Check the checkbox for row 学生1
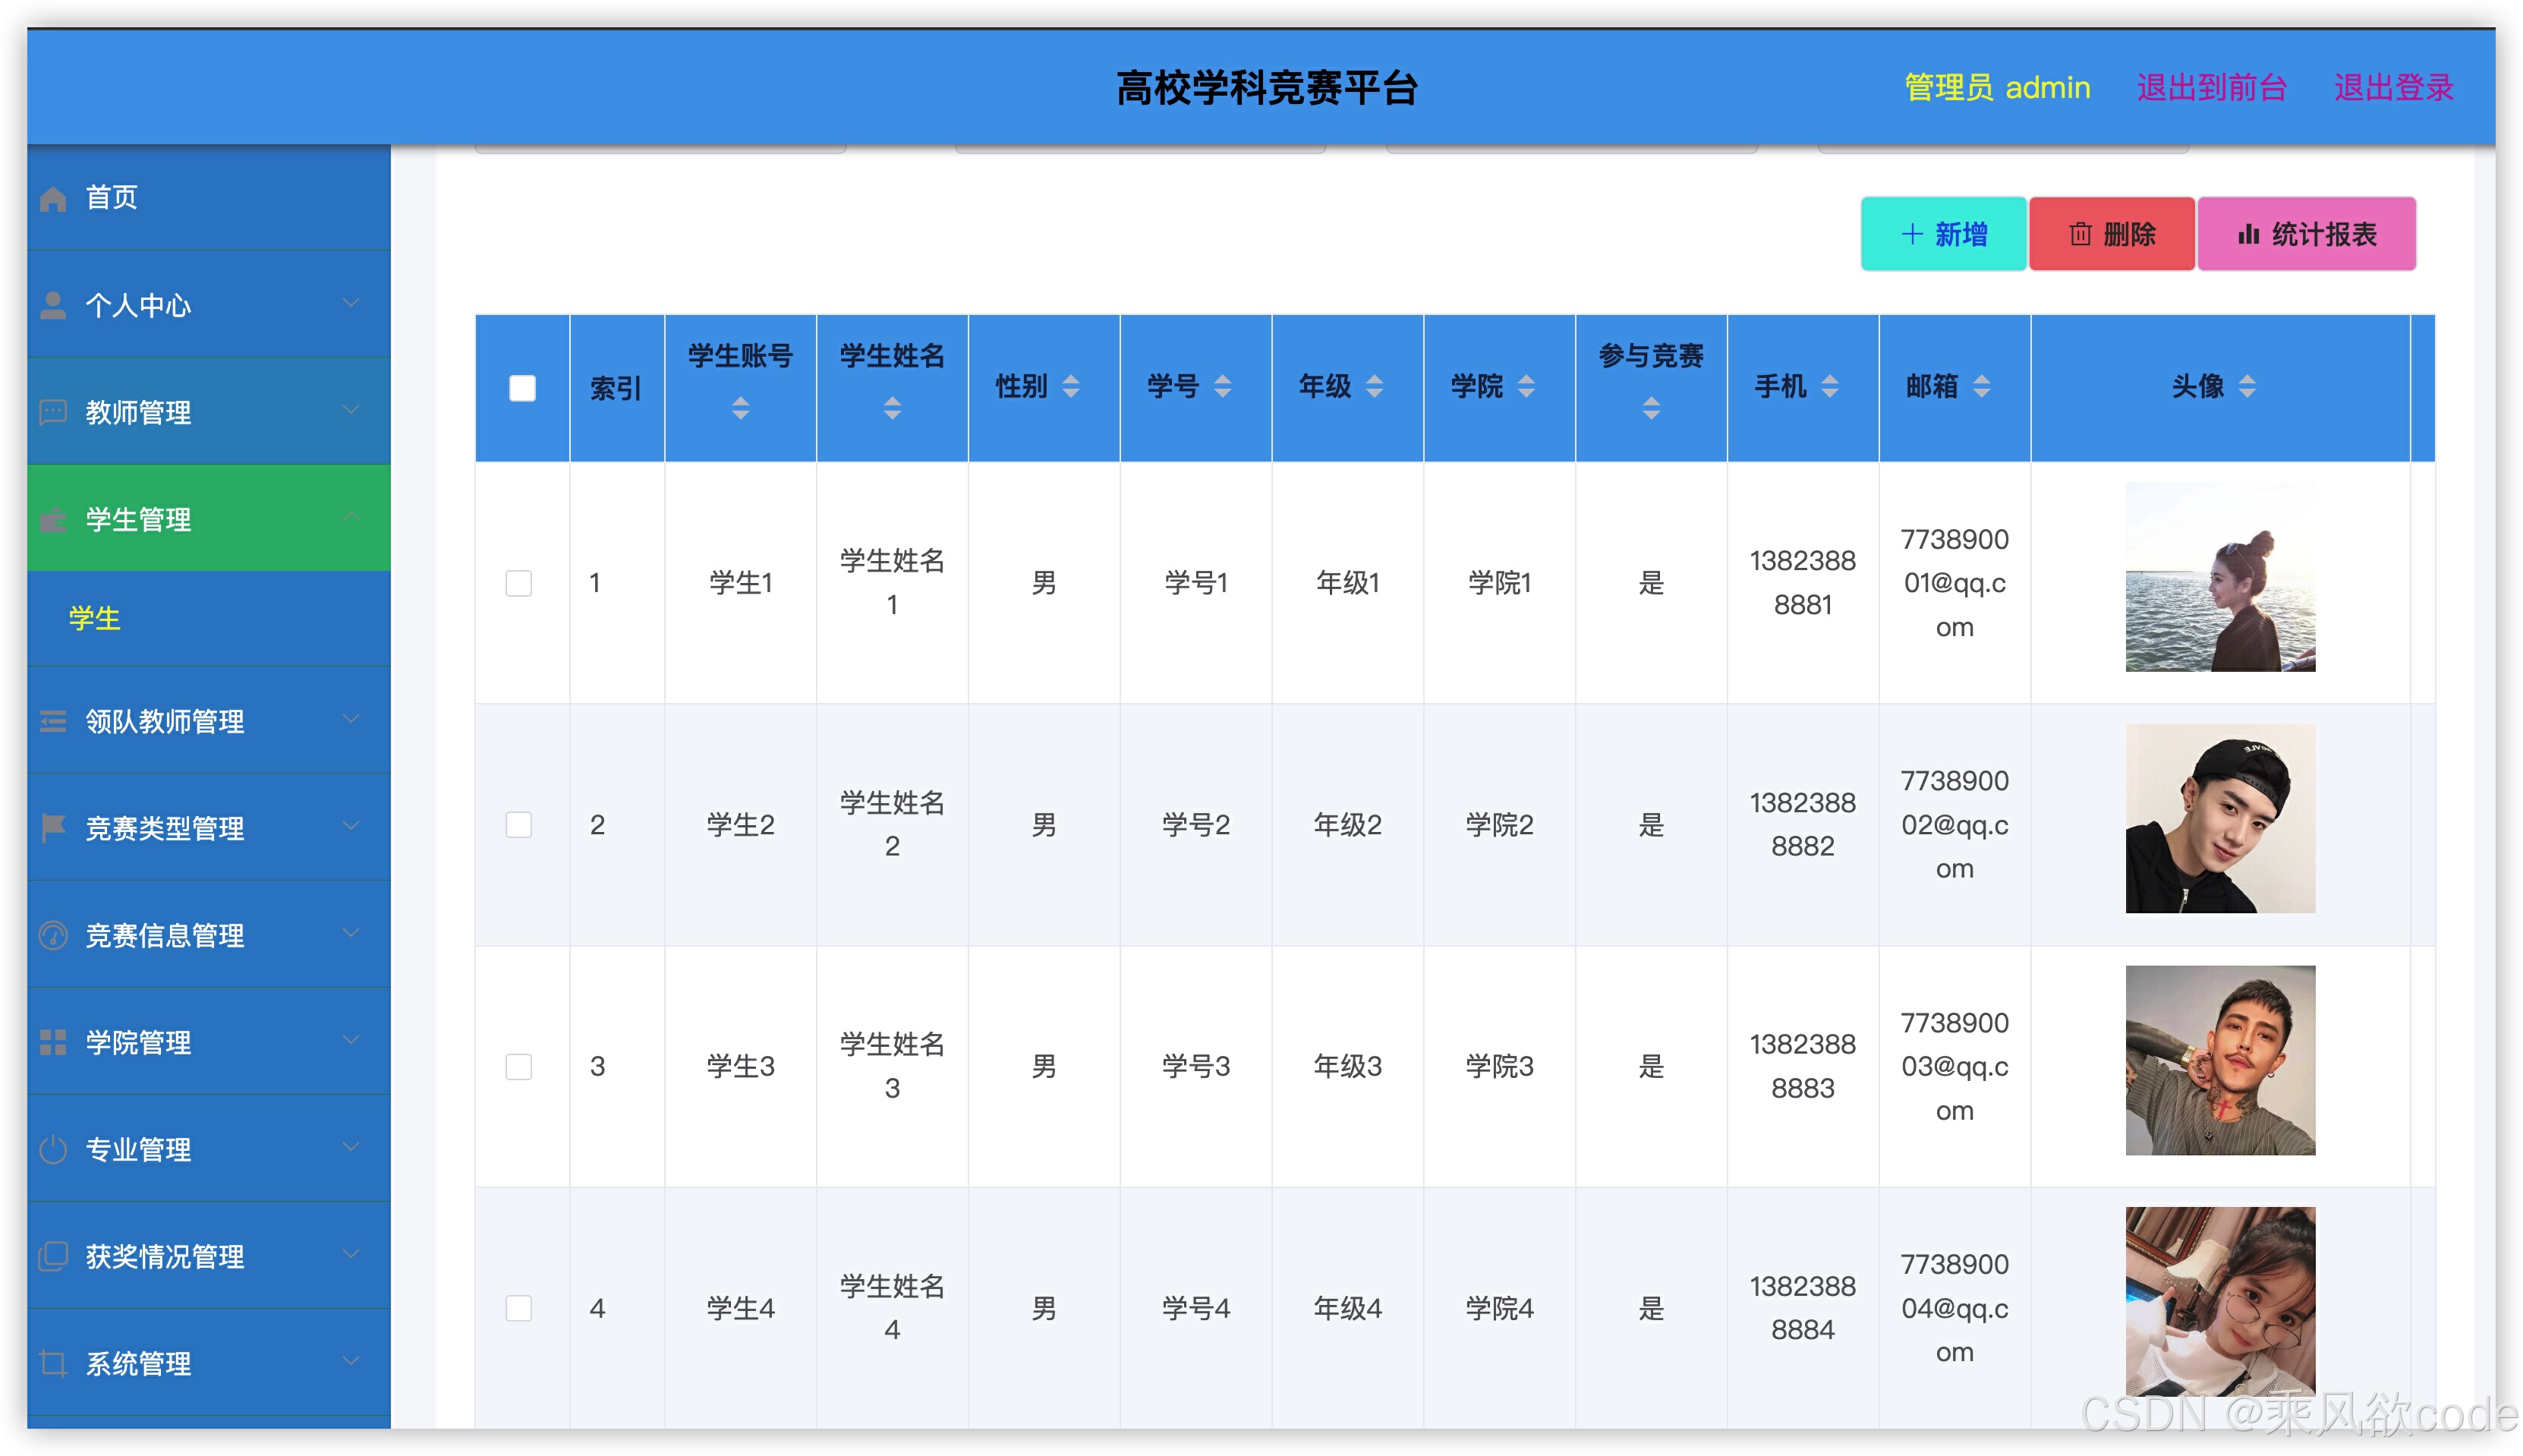 tap(519, 583)
